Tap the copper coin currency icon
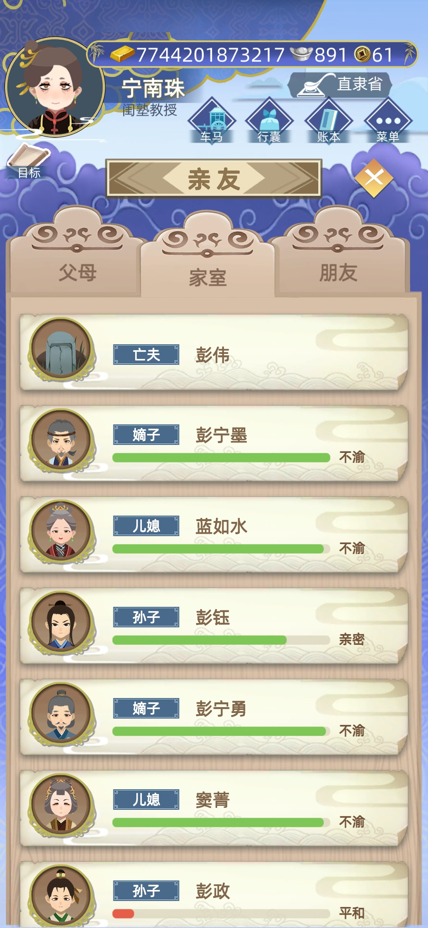Screen dimensions: 428x928 coord(362,54)
